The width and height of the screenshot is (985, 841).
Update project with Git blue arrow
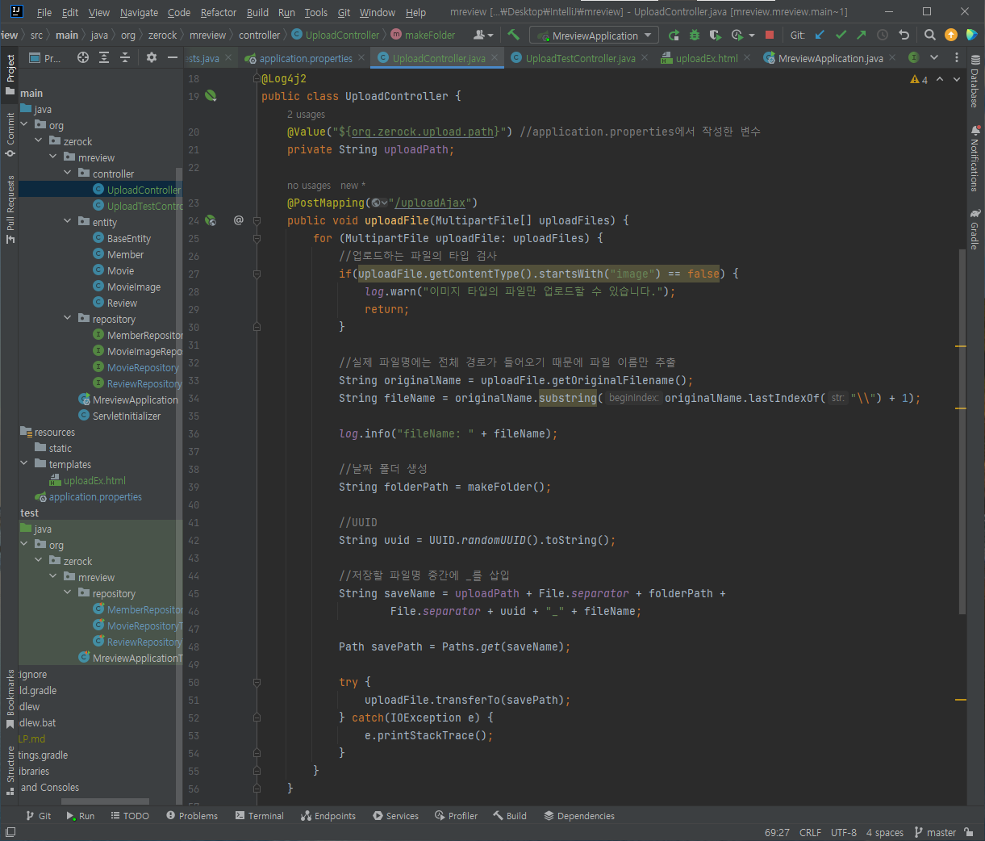tap(820, 35)
